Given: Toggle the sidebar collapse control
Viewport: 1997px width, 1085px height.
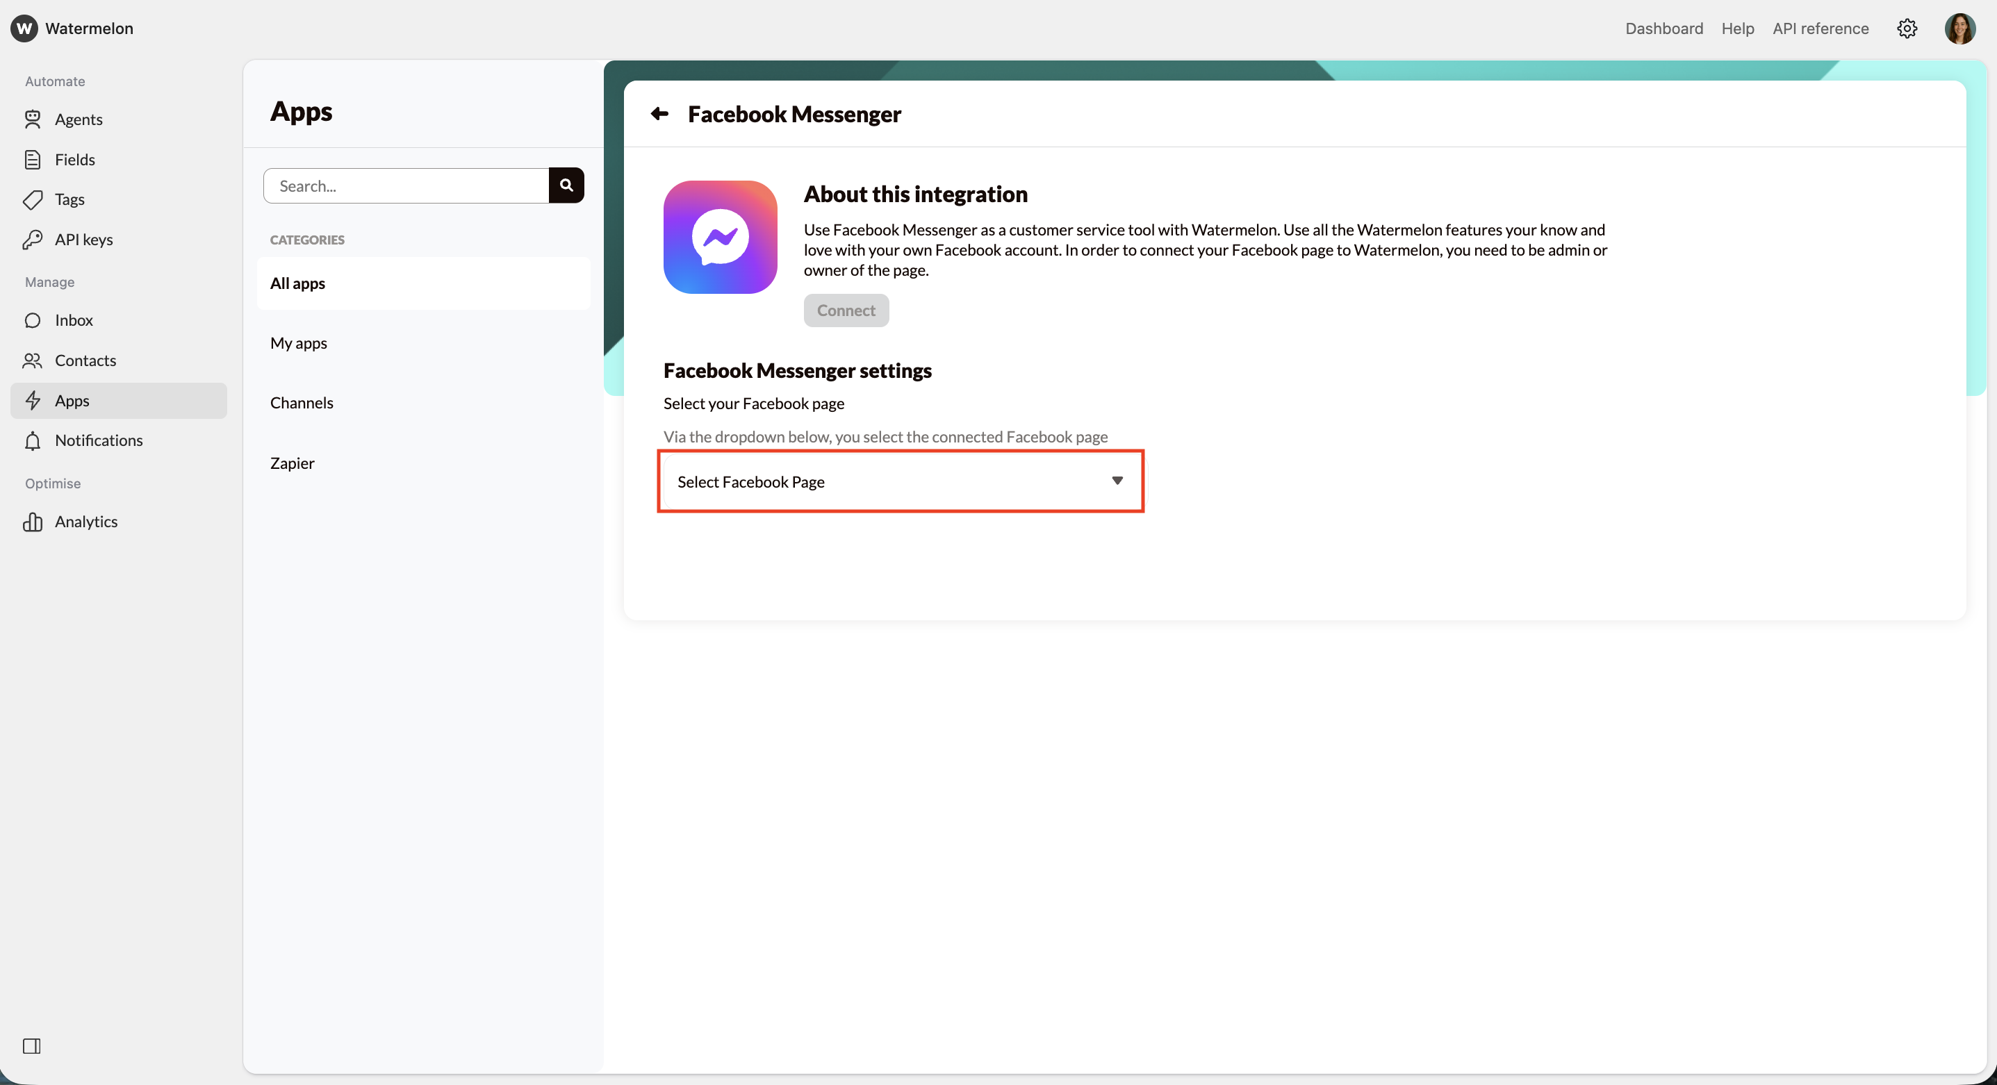Looking at the screenshot, I should [33, 1046].
